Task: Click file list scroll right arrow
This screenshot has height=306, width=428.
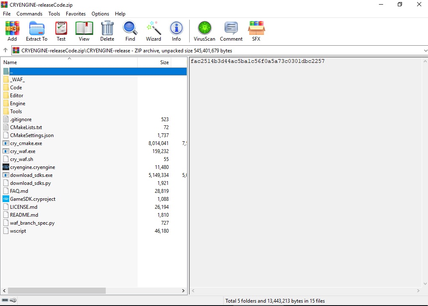Action: click(x=183, y=291)
